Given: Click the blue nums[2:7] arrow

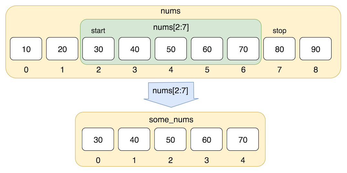Looking at the screenshot, I should (x=171, y=95).
